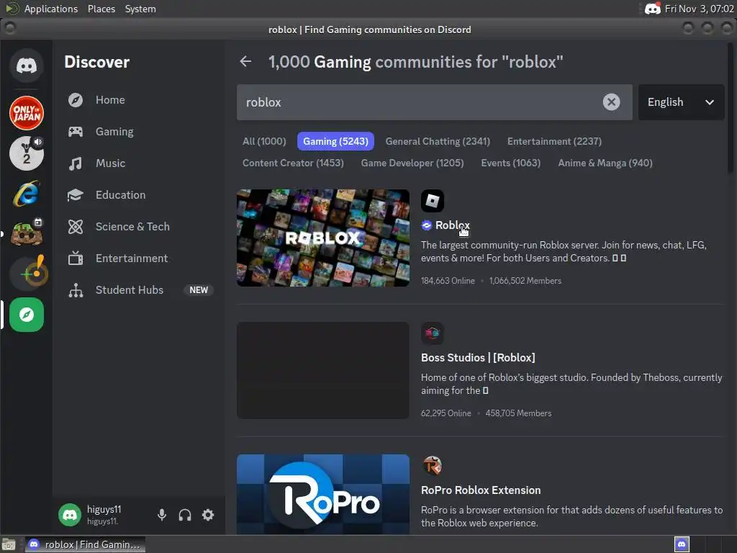The width and height of the screenshot is (737, 553).
Task: Open the English language dropdown
Action: pos(681,102)
